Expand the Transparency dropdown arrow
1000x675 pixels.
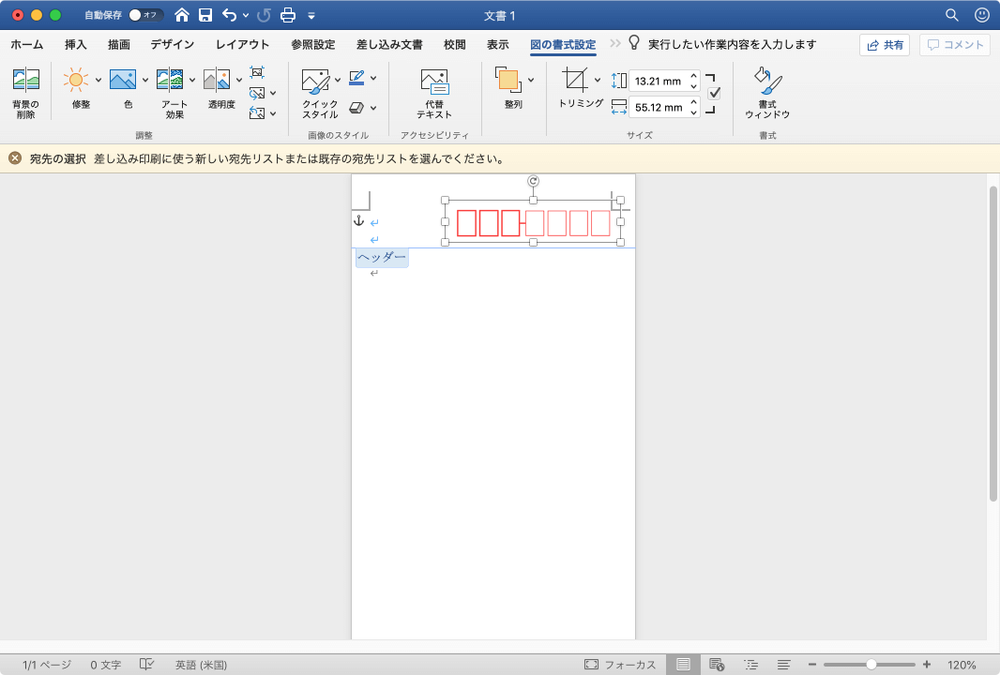coord(239,81)
